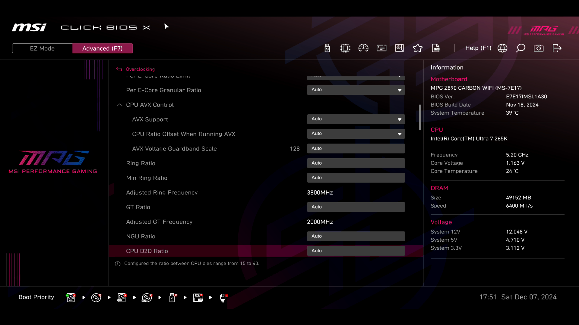Screen dimensions: 579x325
Task: Open search with magnifier icon
Action: click(520, 48)
